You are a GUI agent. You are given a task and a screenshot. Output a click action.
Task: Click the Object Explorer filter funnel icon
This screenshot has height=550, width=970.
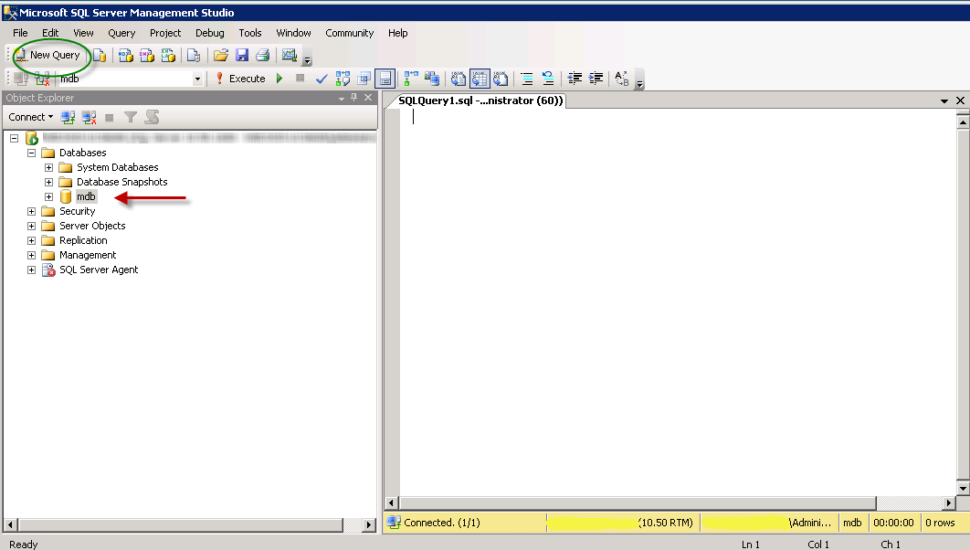131,117
